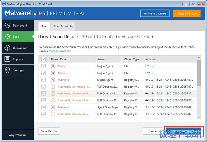Image resolution: width=207 pixels, height=142 pixels.
Task: Click Trojan.Agent name in C:\1.exe row
Action: (x=105, y=66)
